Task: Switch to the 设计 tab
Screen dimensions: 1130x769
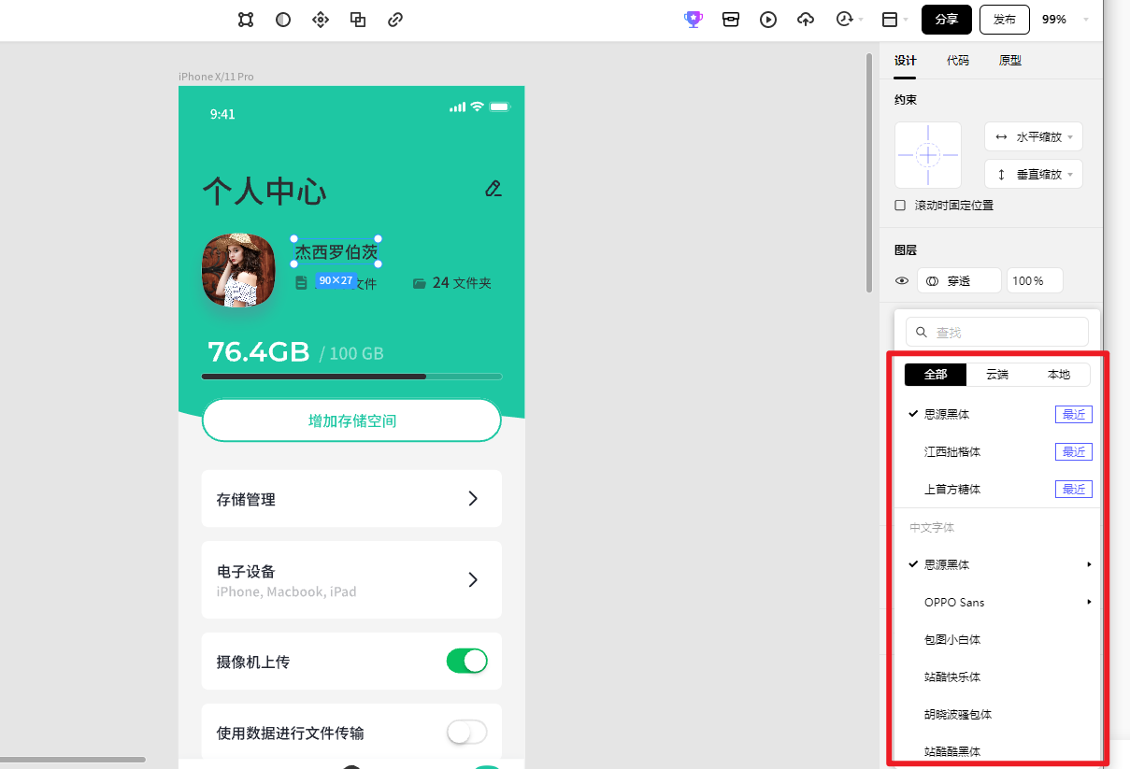Action: [x=905, y=60]
